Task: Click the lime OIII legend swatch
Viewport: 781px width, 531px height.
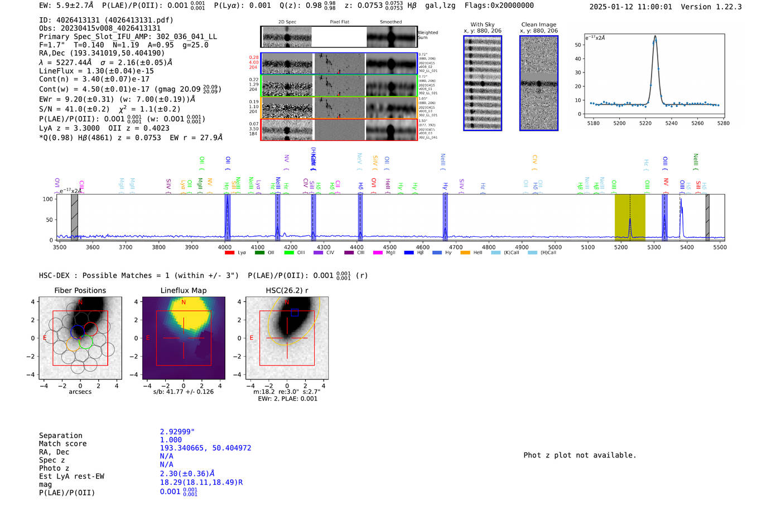Action: coord(288,253)
